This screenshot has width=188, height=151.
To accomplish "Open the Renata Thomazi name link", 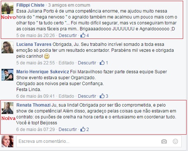I will [33, 105].
